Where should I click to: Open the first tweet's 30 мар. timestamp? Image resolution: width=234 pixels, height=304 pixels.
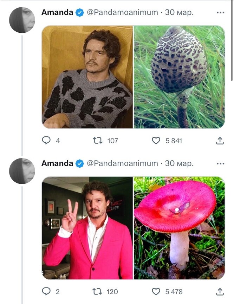click(179, 13)
